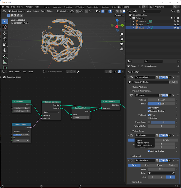Switch to the Shading workspace tab
181x188 pixels.
(105, 7)
